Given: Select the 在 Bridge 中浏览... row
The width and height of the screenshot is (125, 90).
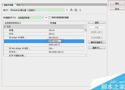Looking at the screenshot, I should coord(44,37).
